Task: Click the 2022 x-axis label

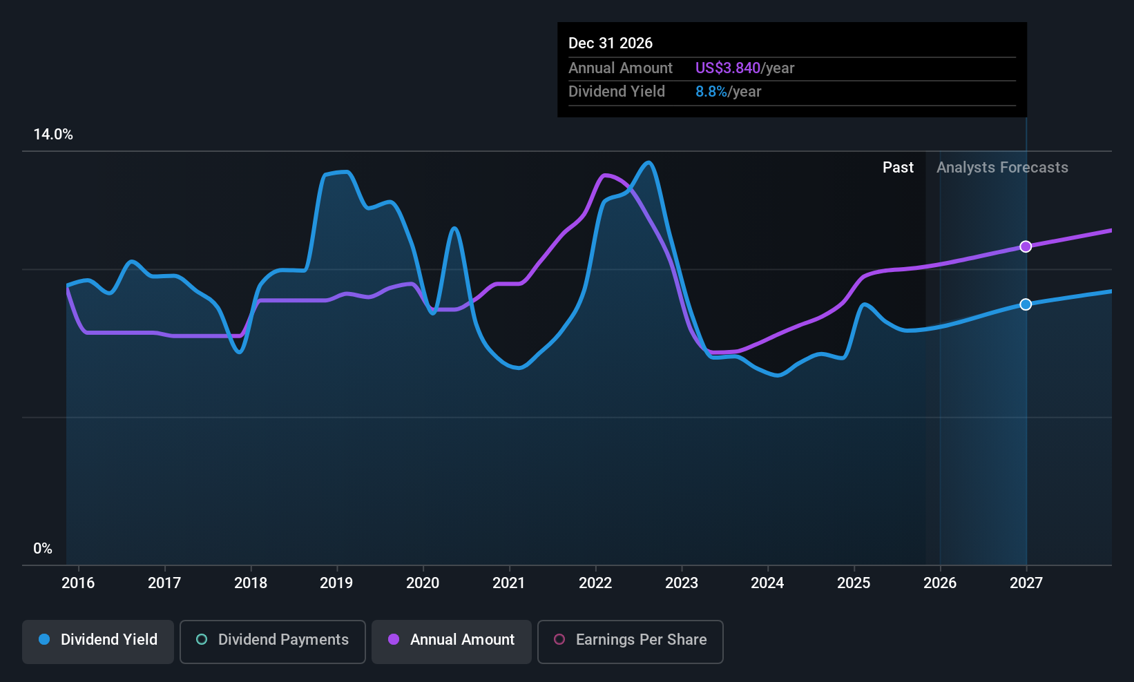Action: pos(595,583)
